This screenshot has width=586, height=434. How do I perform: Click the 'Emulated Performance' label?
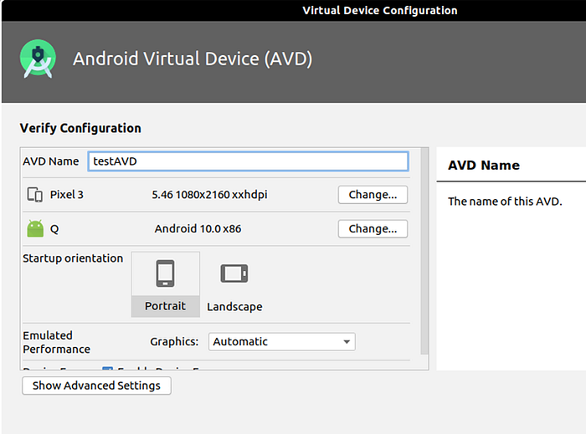[x=56, y=342]
